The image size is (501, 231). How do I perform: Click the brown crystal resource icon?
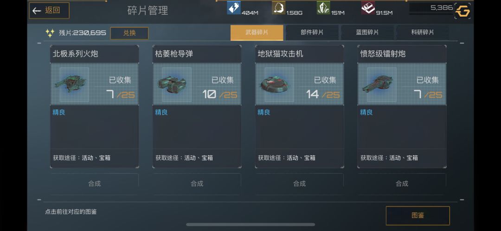279,8
